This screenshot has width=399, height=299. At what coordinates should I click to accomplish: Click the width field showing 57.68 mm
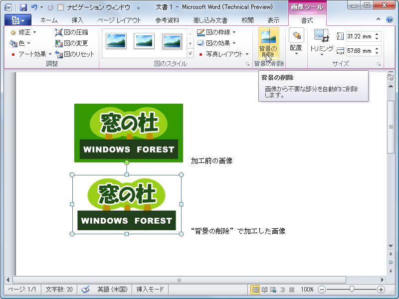pyautogui.click(x=359, y=51)
